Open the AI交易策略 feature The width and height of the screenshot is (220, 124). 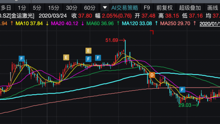(125, 8)
